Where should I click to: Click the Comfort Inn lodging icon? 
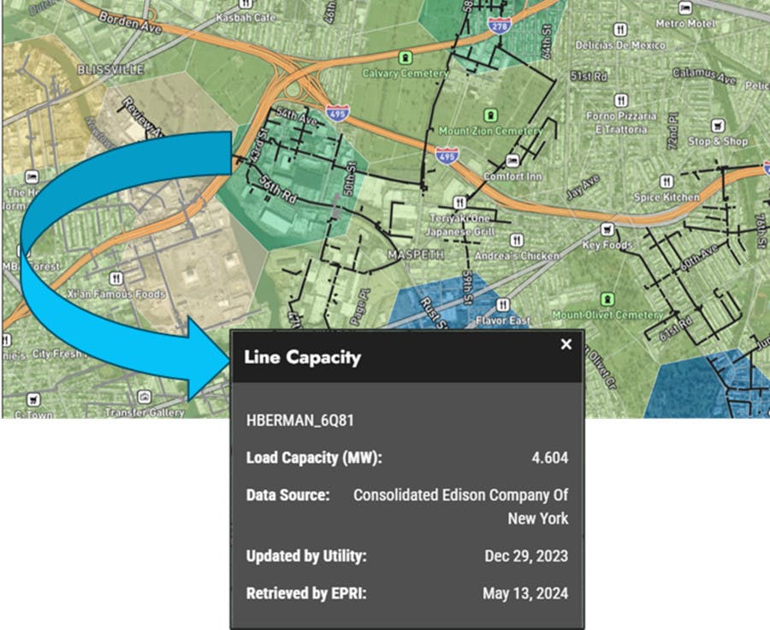[512, 160]
